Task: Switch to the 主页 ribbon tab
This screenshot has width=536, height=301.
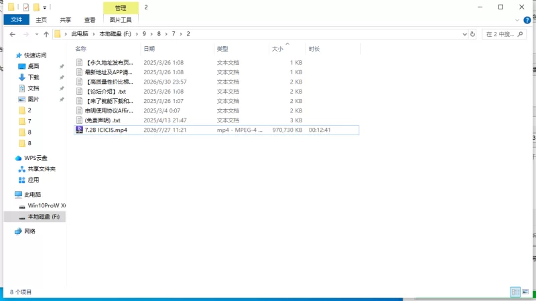Action: click(41, 20)
